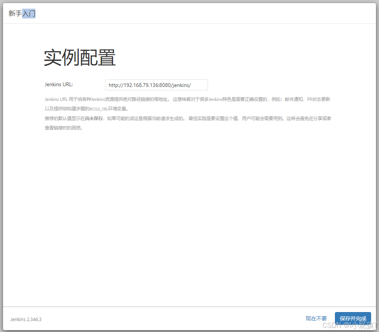Click the Jenkins URL input field
The width and height of the screenshot is (379, 332).
click(x=156, y=85)
